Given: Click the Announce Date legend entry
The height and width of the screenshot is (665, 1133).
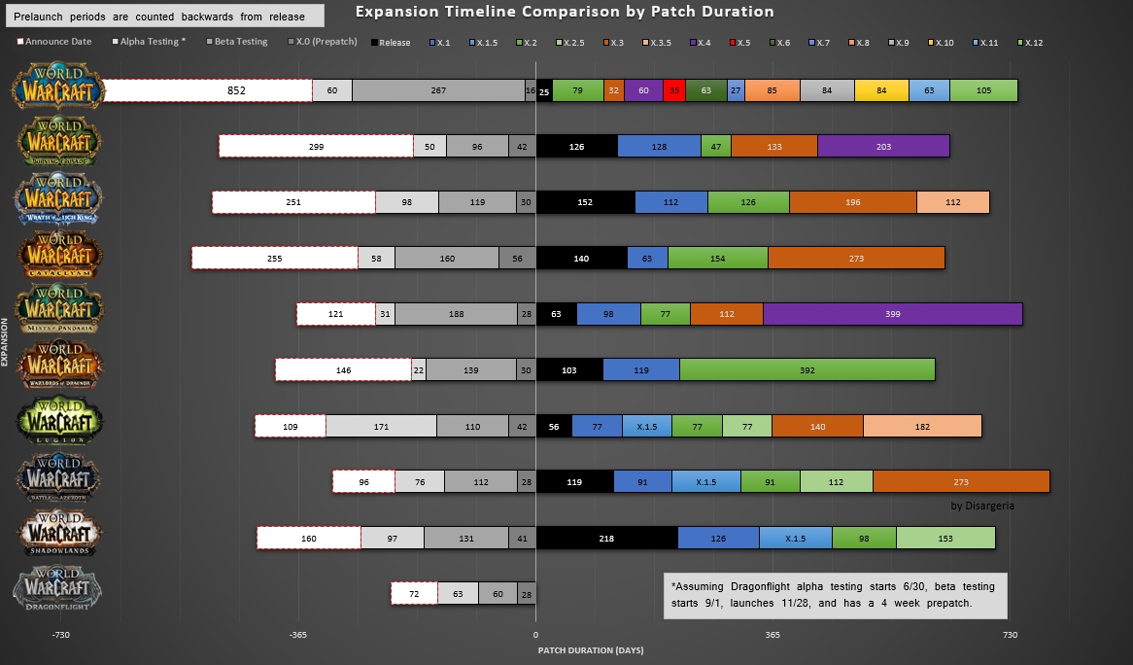Looking at the screenshot, I should click(54, 42).
